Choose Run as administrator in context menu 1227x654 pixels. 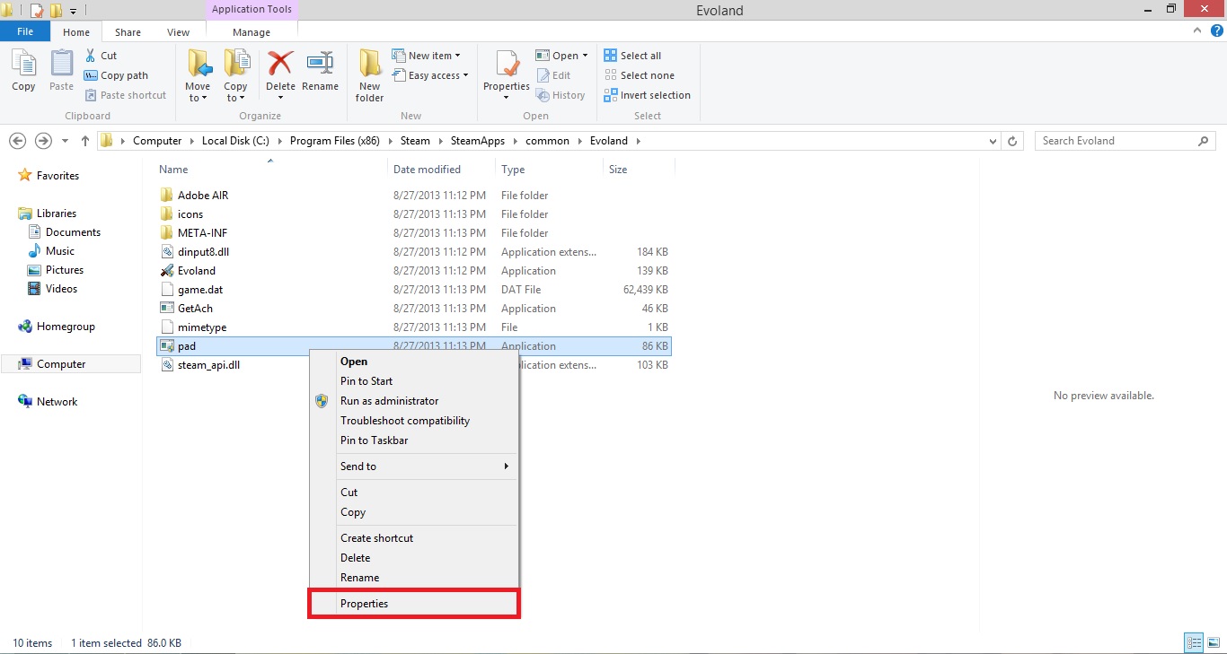coord(414,401)
